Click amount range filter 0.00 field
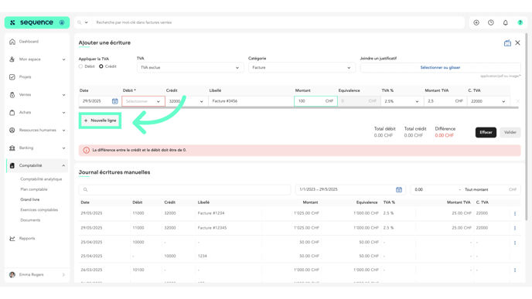532x299 pixels. coord(435,189)
